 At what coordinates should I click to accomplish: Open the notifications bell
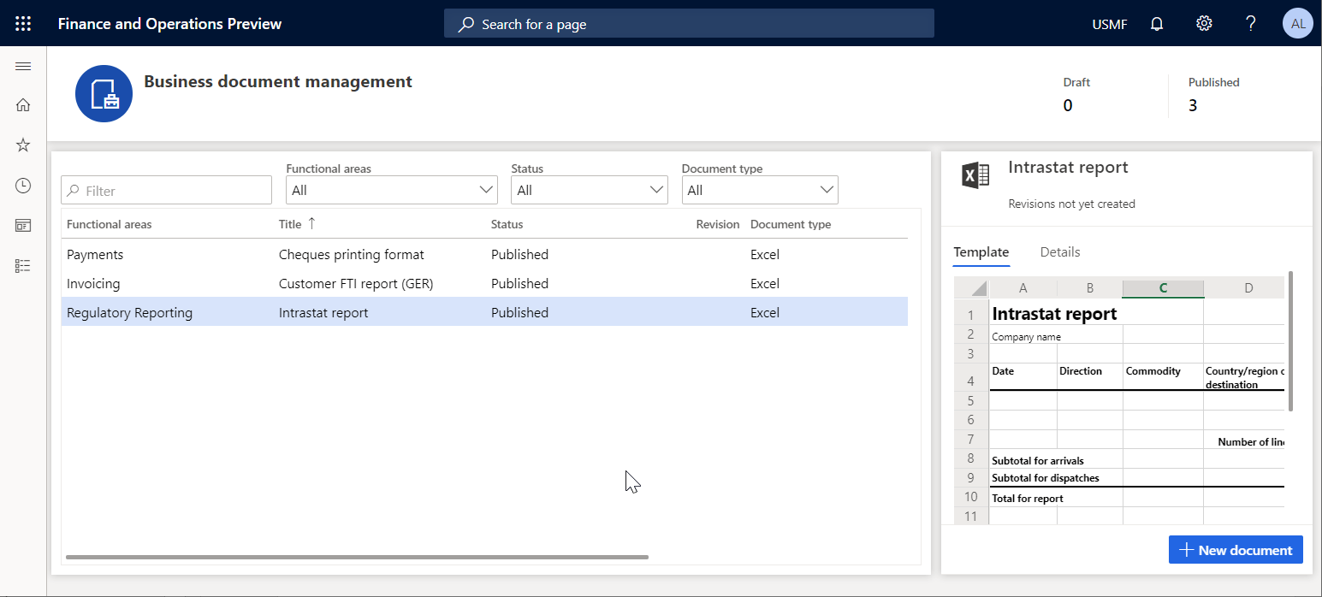pos(1157,24)
